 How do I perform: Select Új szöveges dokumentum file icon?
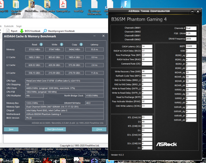tap(94, 8)
